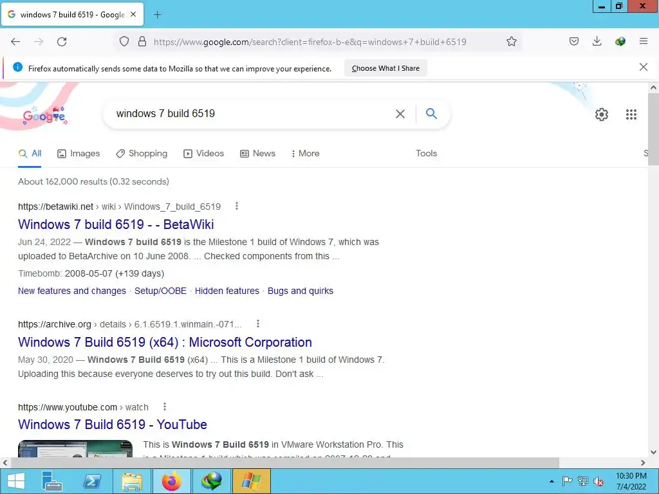Launch PowerShell from the taskbar

click(92, 481)
